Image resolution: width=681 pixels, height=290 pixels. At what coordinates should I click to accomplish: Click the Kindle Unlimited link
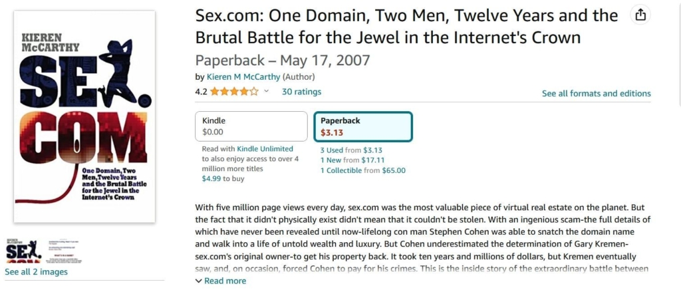(x=265, y=149)
